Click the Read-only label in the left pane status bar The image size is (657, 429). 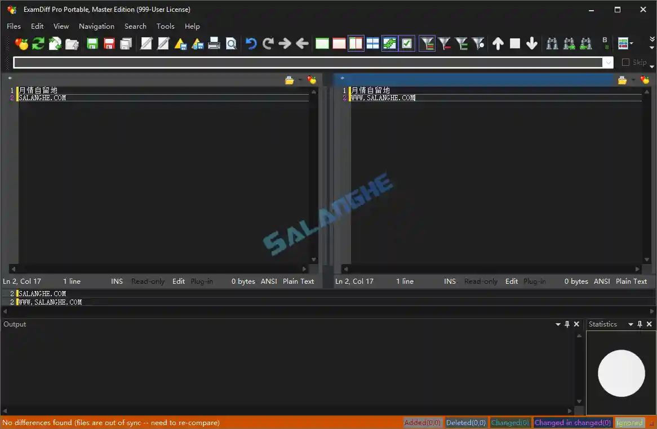pyautogui.click(x=148, y=281)
